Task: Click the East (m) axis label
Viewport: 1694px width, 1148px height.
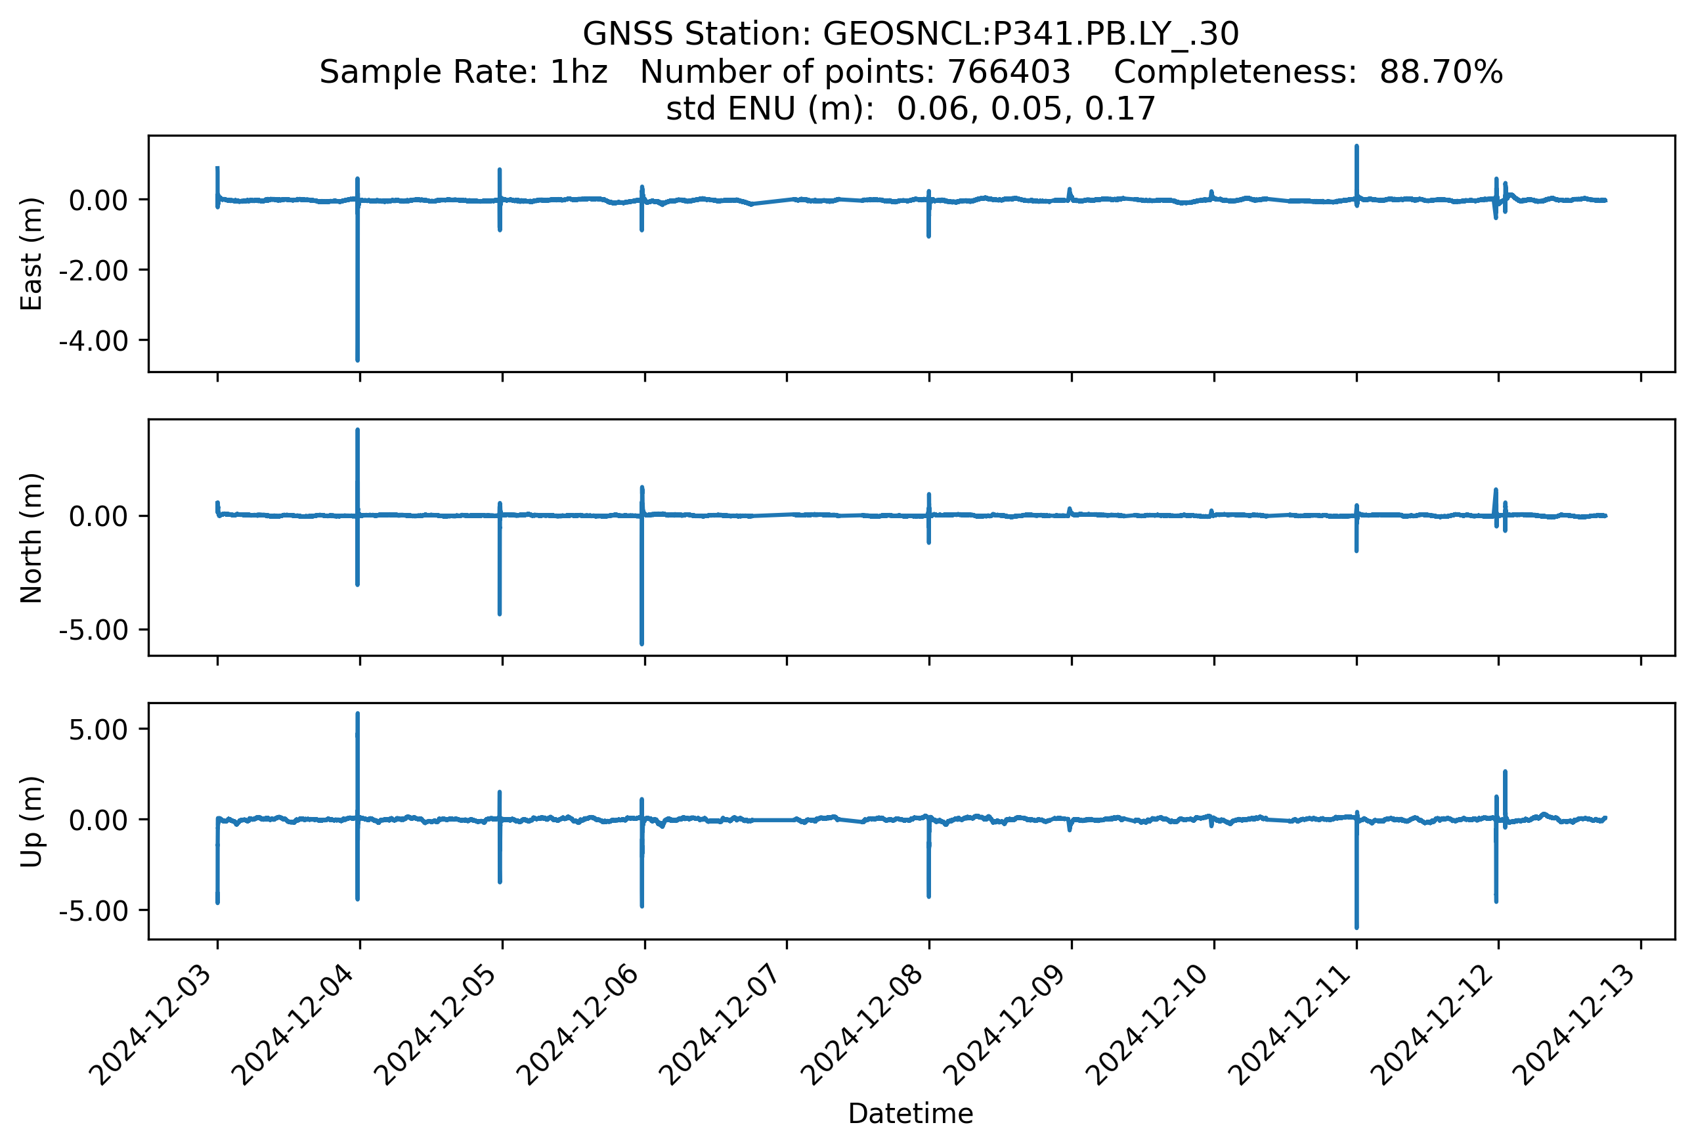Action: [32, 254]
